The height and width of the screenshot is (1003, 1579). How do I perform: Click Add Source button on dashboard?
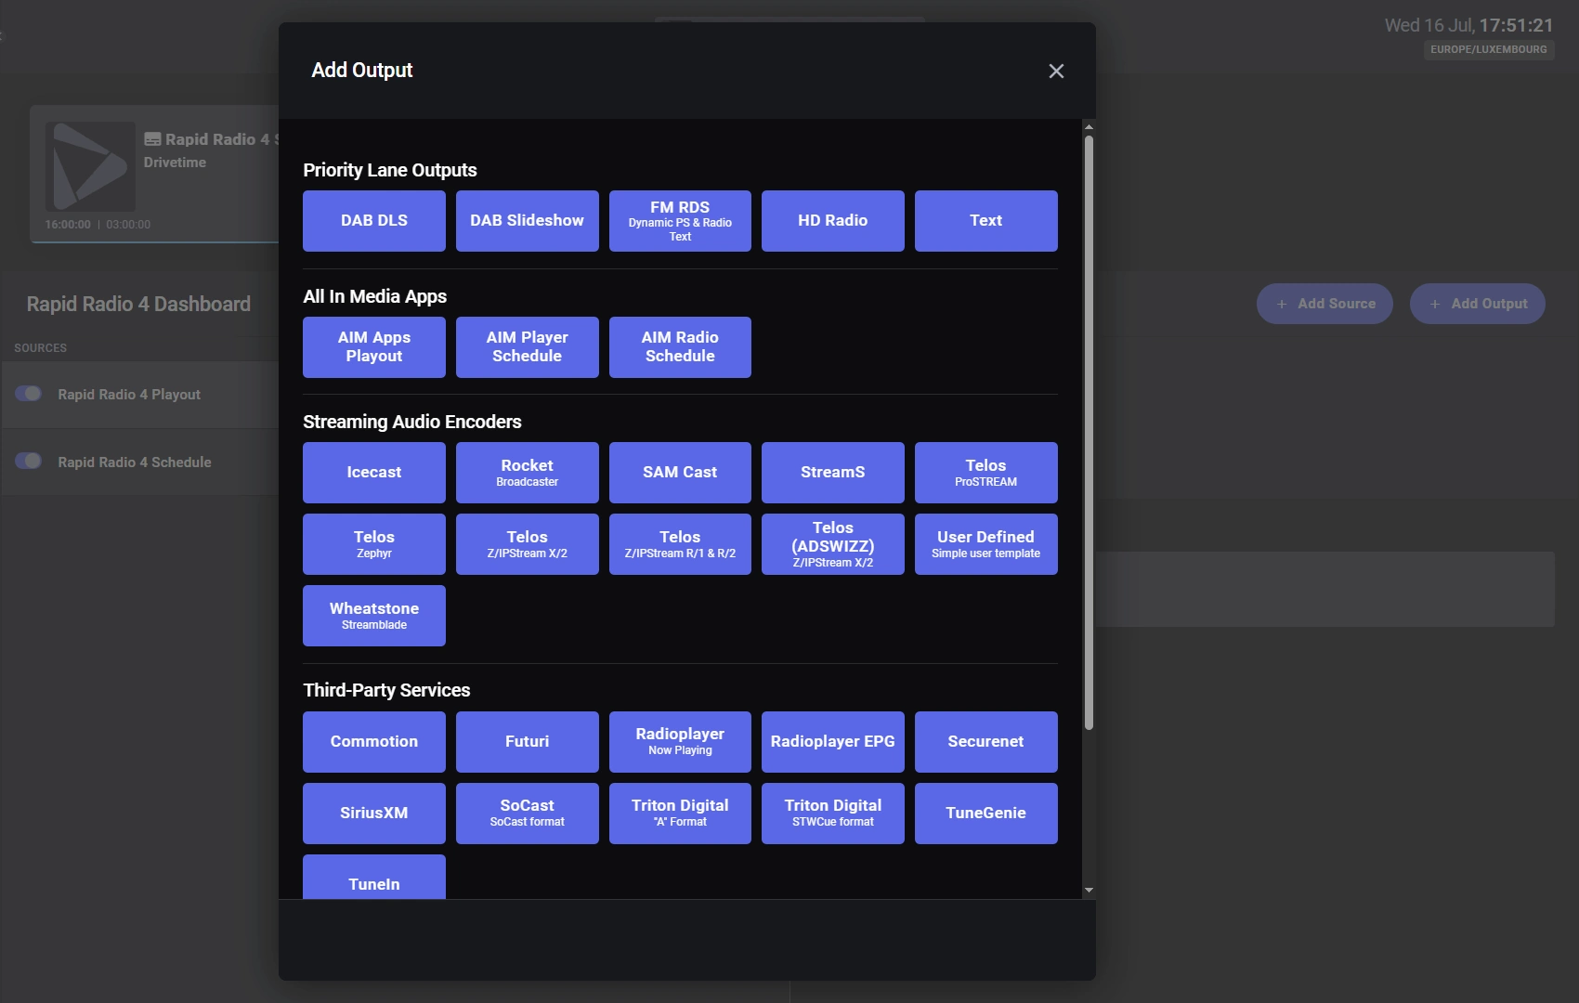pyautogui.click(x=1325, y=304)
